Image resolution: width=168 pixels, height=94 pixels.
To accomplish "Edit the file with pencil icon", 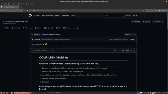I will pos(132,50).
